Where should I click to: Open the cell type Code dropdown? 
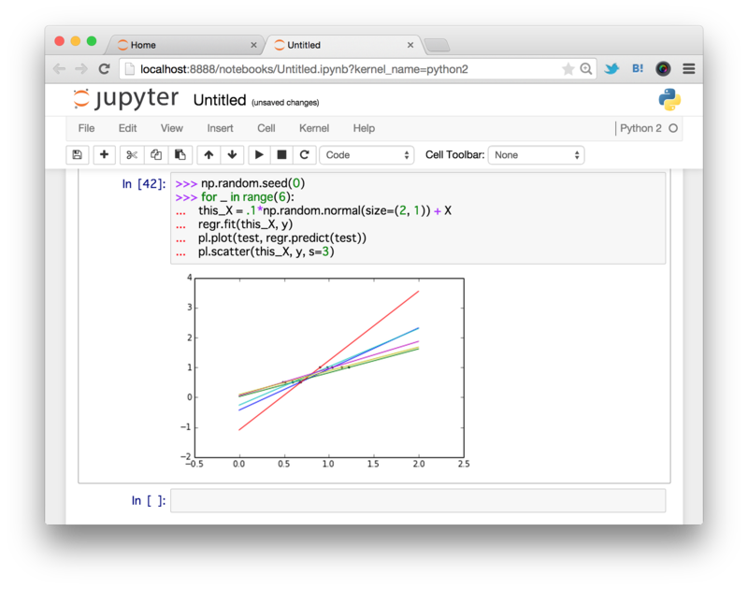point(367,155)
